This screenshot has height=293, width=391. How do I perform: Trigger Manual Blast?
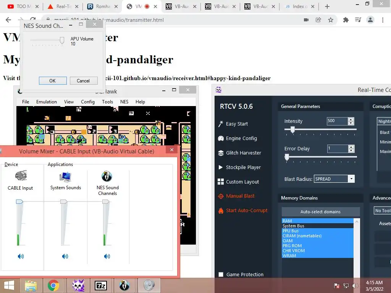click(x=236, y=196)
